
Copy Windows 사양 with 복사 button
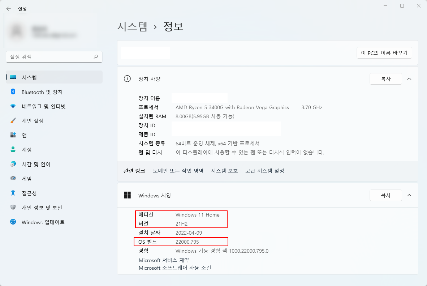[385, 195]
